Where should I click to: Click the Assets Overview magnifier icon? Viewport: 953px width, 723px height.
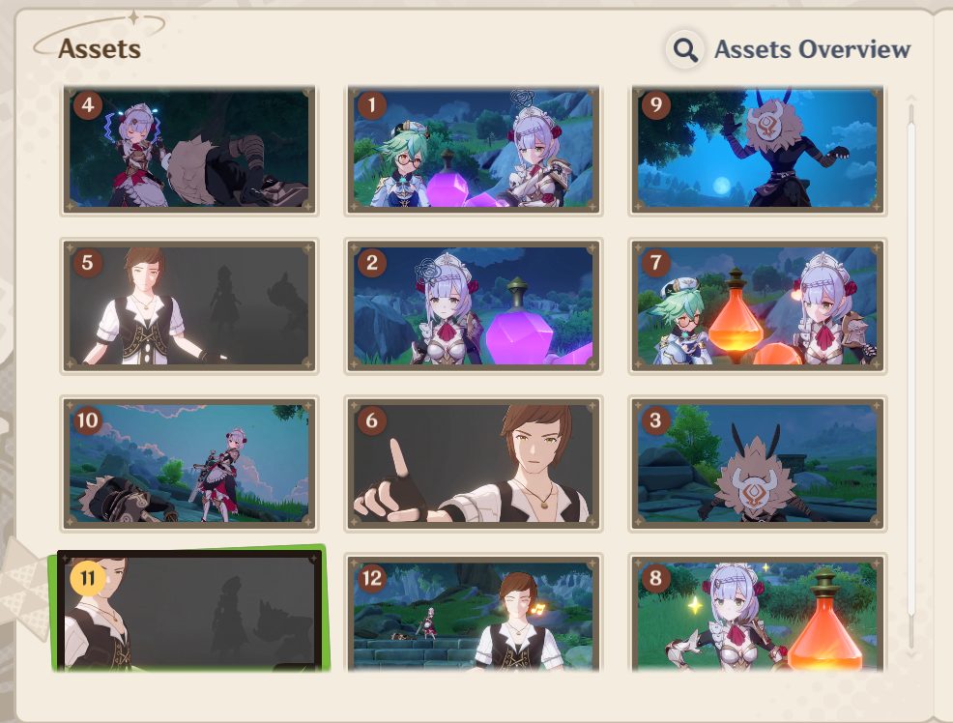(x=685, y=49)
